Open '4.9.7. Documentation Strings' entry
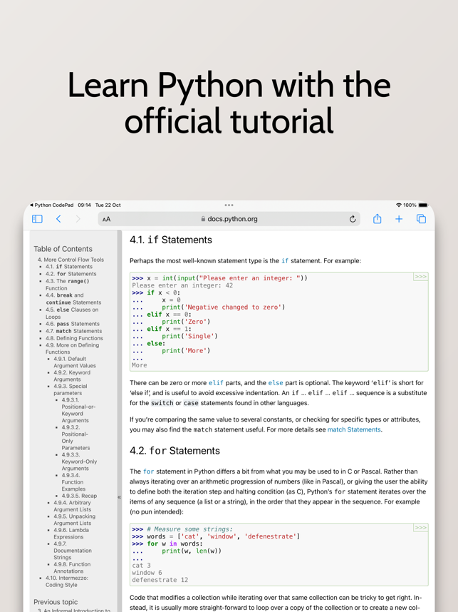Viewport: 458px width, 612px height. pyautogui.click(x=73, y=551)
